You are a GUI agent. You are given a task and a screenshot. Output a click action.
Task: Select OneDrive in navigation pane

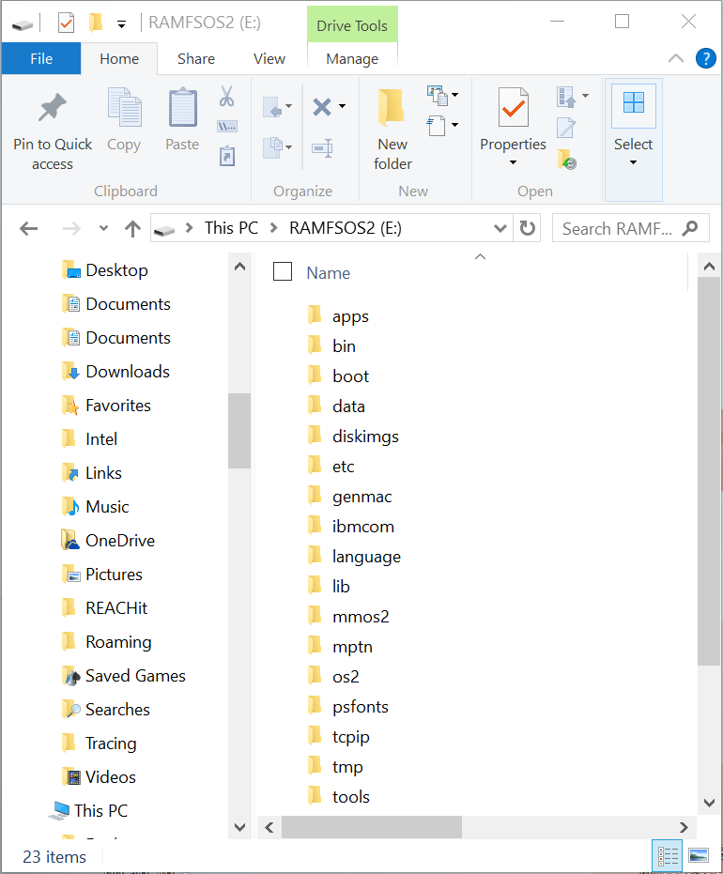pyautogui.click(x=120, y=541)
